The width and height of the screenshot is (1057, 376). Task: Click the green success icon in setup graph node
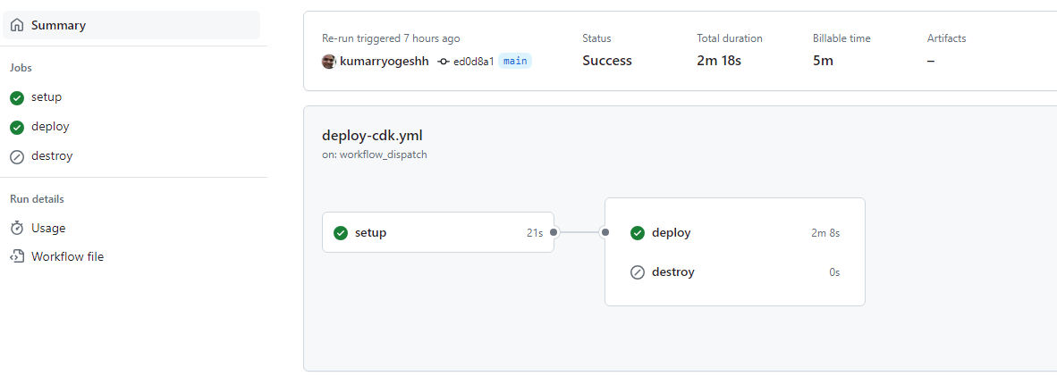click(x=341, y=233)
